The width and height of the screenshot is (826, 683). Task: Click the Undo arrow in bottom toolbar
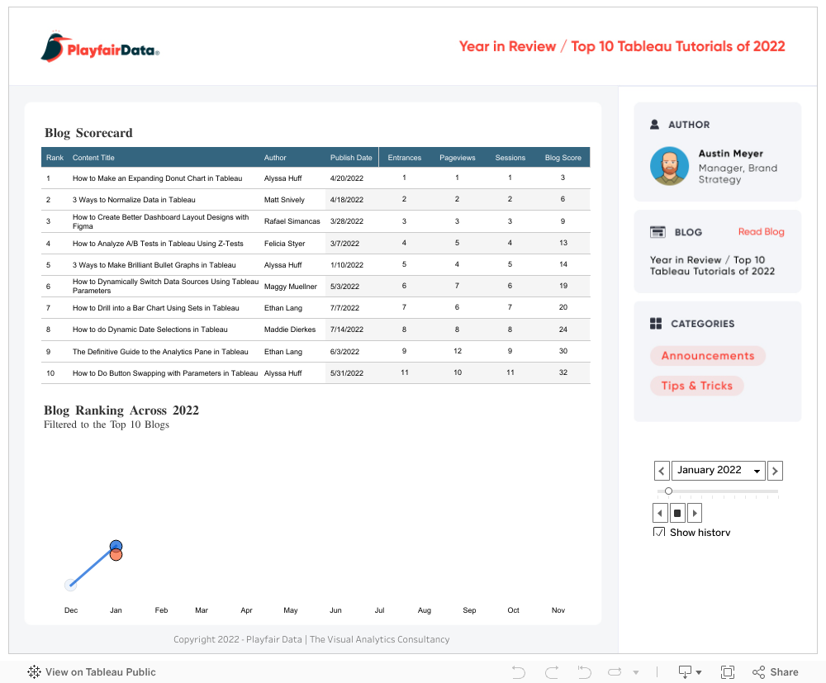(x=519, y=672)
